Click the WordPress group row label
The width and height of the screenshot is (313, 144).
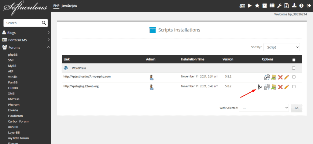[79, 68]
